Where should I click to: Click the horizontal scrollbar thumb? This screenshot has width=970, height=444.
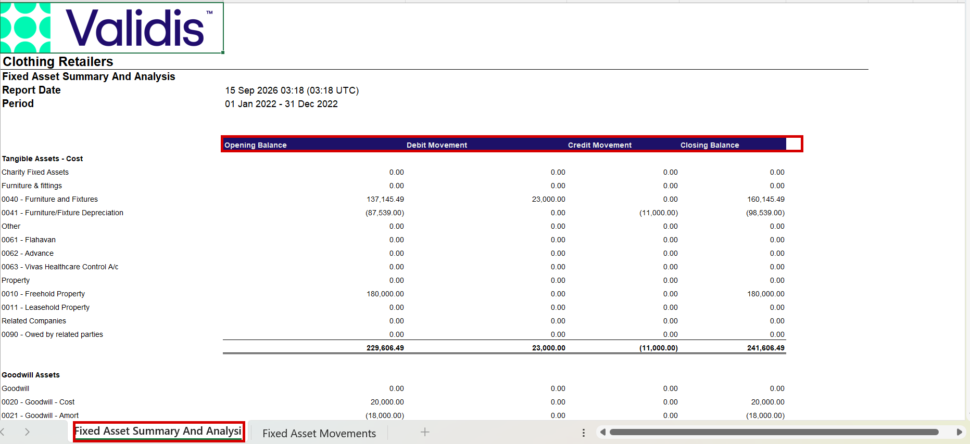[x=774, y=432]
